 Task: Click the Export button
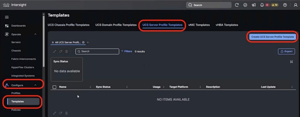(x=286, y=51)
